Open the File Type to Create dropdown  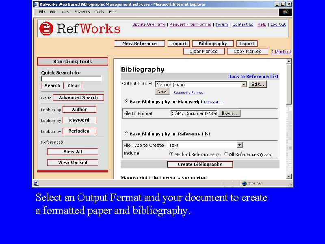240,145
